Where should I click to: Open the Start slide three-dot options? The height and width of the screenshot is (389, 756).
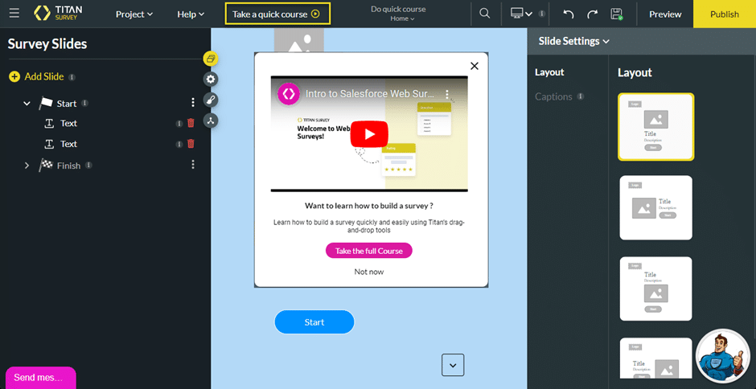[x=193, y=103]
